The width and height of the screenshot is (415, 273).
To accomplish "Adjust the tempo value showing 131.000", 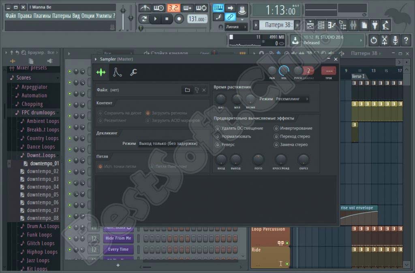I will click(x=197, y=19).
